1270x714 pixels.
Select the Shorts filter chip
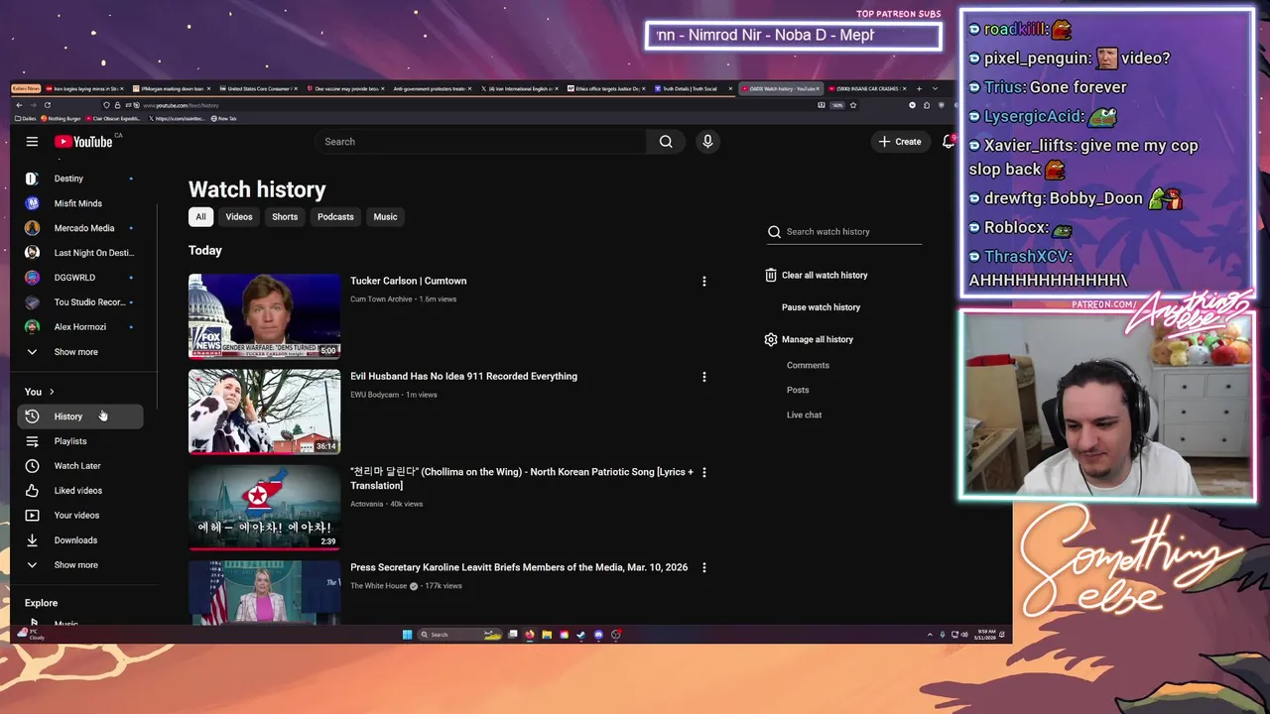(x=285, y=217)
